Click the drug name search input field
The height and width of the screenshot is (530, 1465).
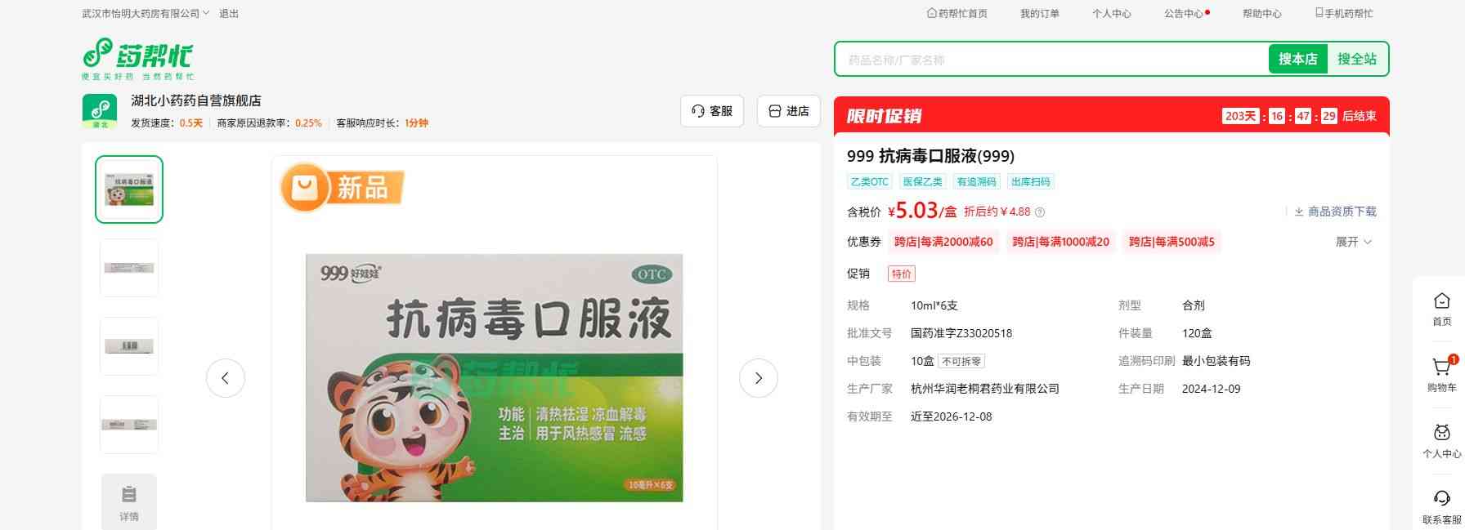coord(1051,60)
